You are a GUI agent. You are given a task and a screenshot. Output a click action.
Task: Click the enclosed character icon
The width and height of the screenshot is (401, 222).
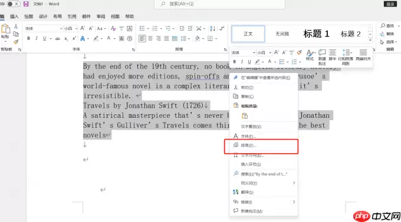pos(130,39)
